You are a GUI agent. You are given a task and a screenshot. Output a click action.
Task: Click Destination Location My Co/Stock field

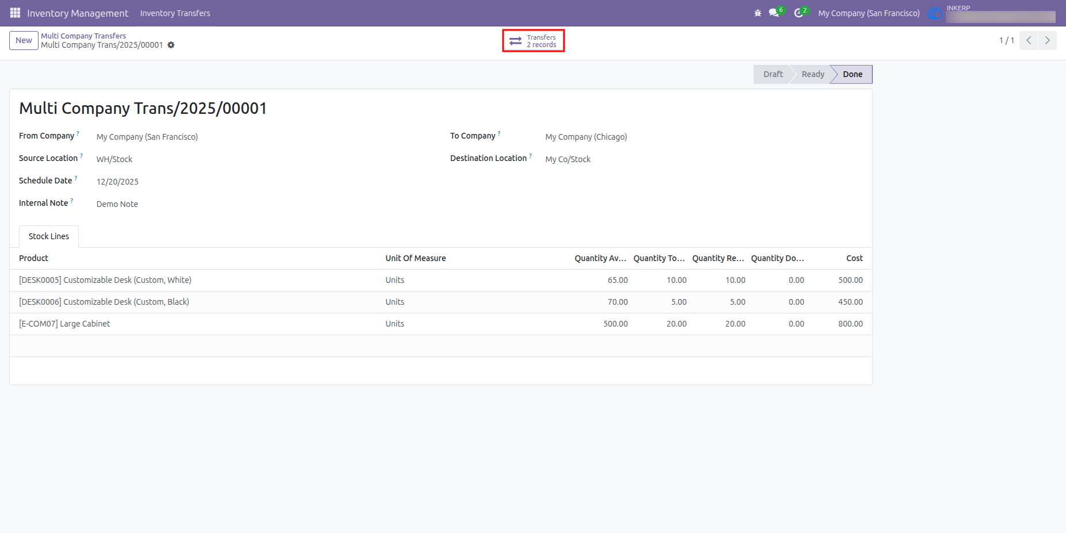point(567,159)
